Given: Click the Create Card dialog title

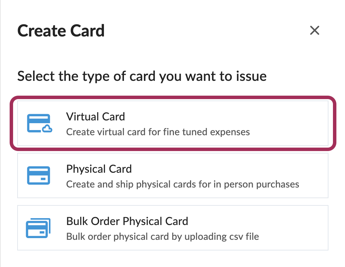Looking at the screenshot, I should 61,31.
